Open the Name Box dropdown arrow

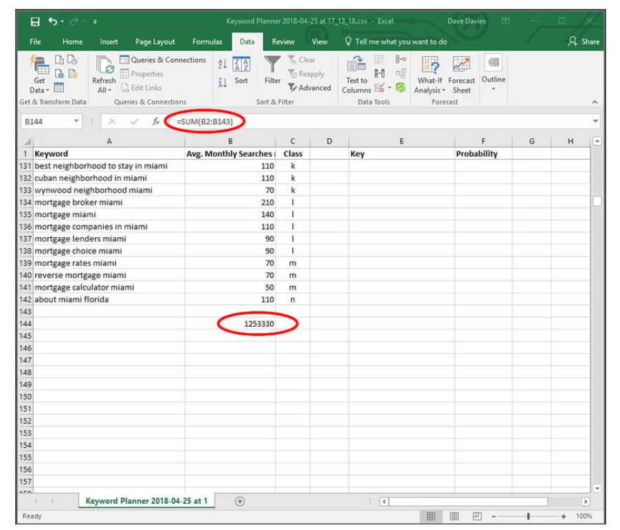[76, 121]
